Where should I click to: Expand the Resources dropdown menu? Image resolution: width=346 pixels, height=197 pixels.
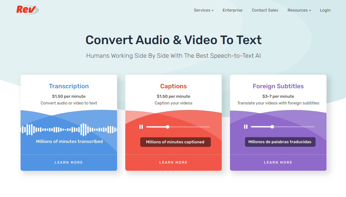299,10
